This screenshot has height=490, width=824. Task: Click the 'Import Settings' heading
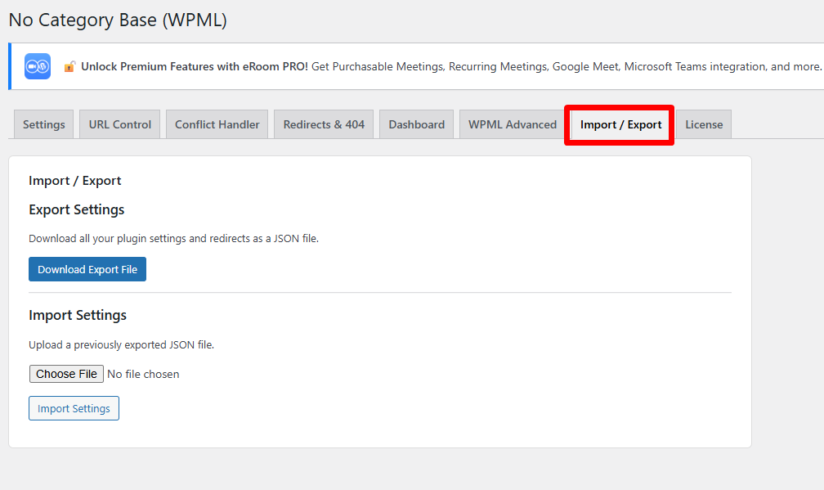(77, 316)
